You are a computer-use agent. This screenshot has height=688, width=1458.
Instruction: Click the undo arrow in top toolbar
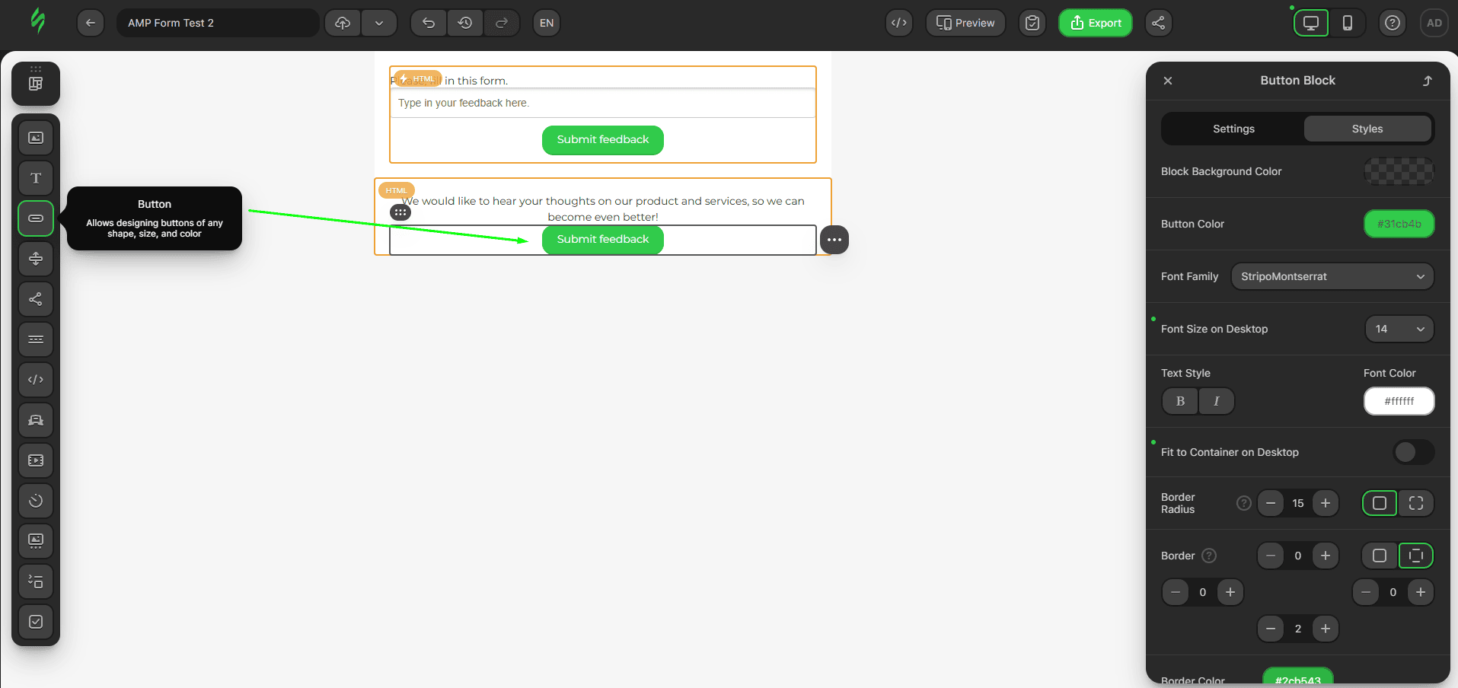(429, 23)
